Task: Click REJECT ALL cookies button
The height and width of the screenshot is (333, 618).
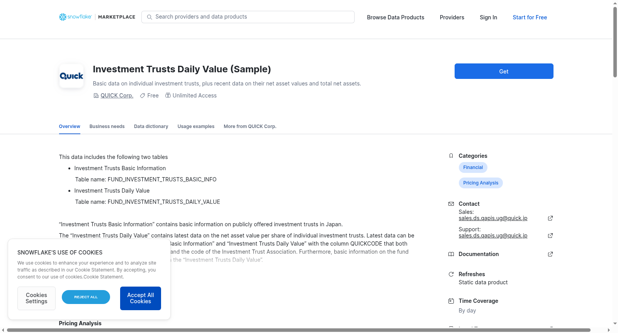Action: pos(86,297)
